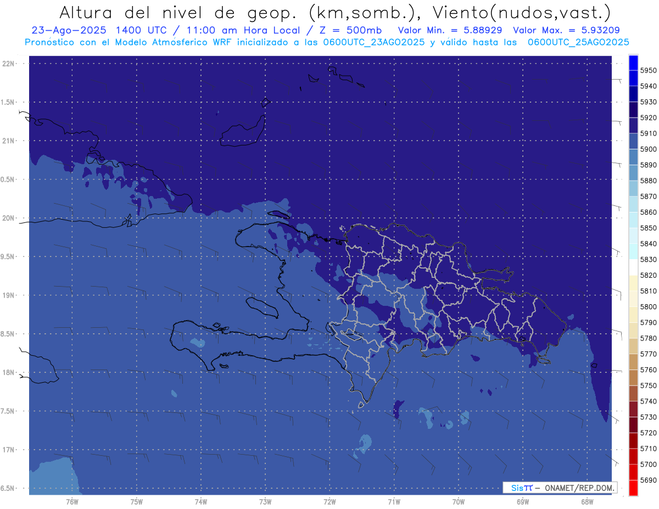Click the 5910 legend value
Viewport: 659px width, 509px height.
tap(649, 133)
